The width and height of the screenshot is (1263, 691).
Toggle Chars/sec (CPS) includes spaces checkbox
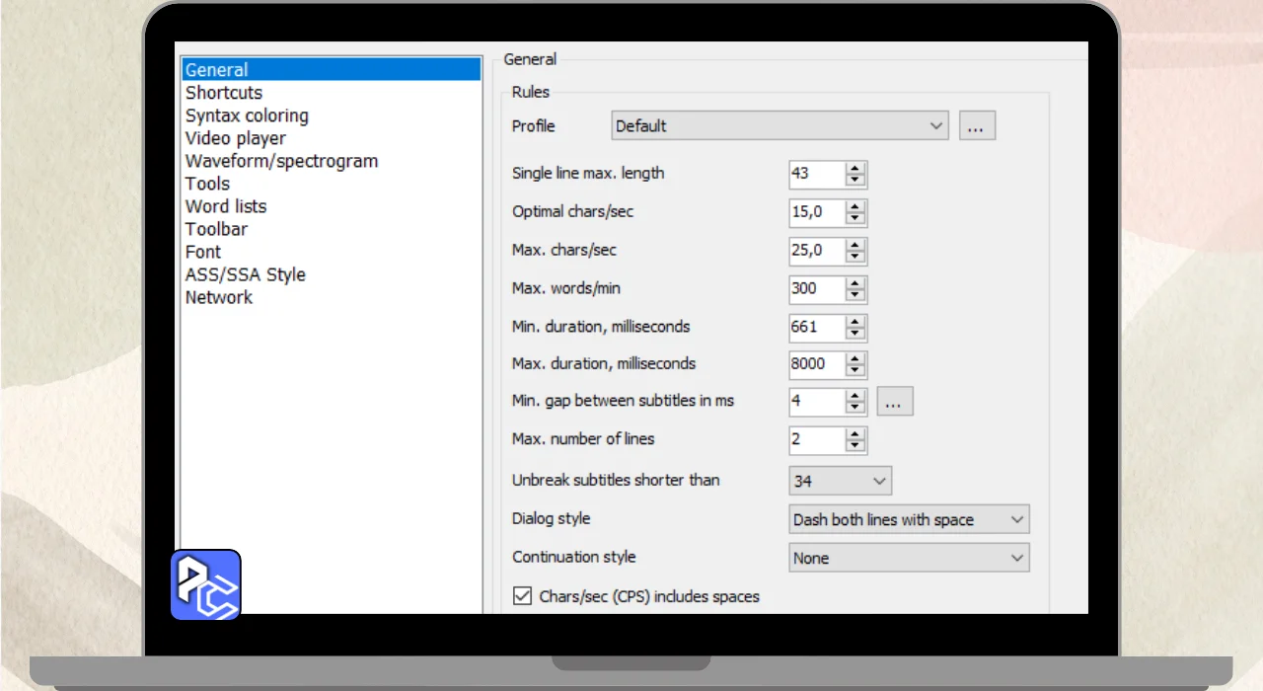click(x=523, y=596)
